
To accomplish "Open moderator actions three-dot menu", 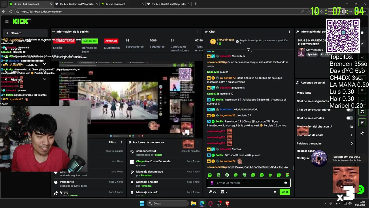I will pos(198,142).
